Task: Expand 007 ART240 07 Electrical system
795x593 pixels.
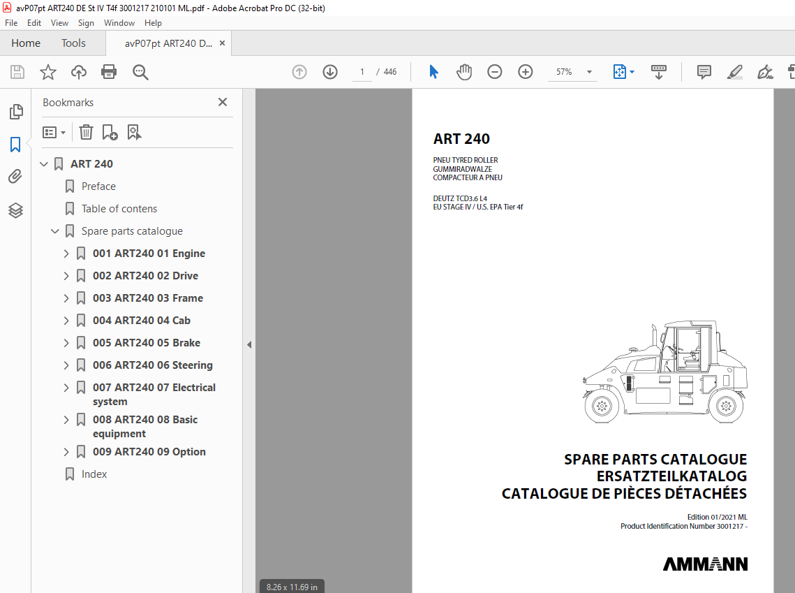Action: (x=66, y=388)
